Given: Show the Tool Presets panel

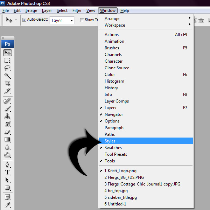Looking at the screenshot, I should pos(146,154).
